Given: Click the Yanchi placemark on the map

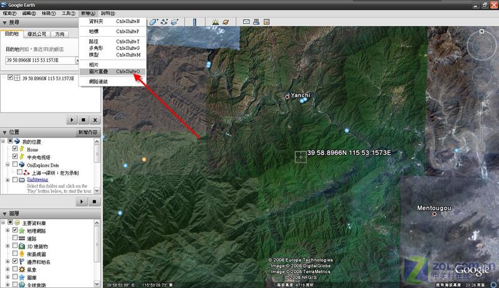Looking at the screenshot, I should [287, 97].
